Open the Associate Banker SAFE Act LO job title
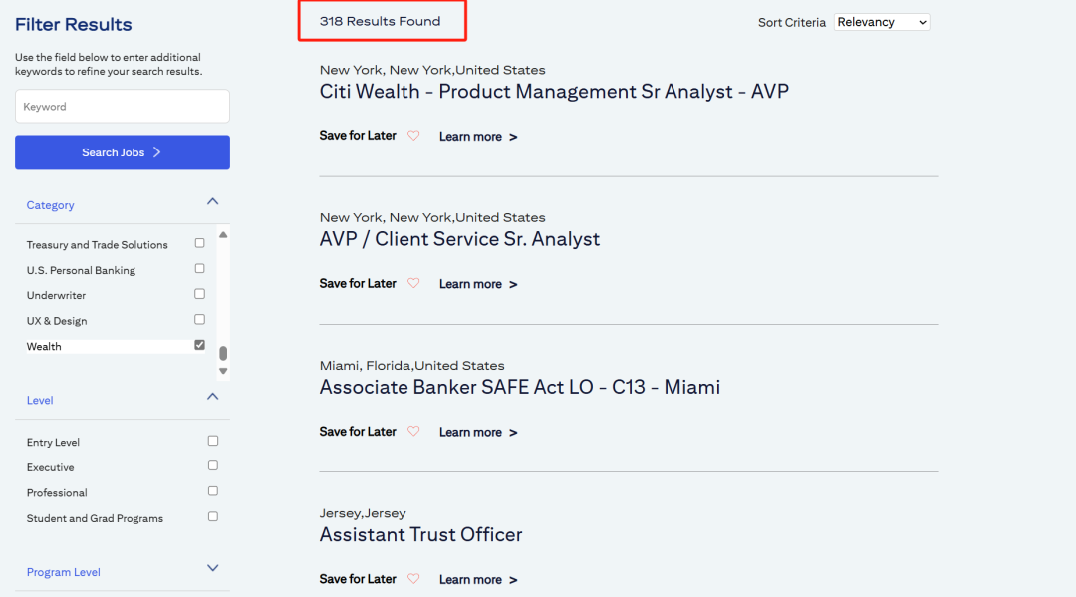Image resolution: width=1076 pixels, height=597 pixels. [x=519, y=387]
